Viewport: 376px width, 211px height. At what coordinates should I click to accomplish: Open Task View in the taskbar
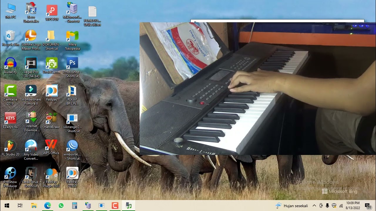[x=20, y=206]
